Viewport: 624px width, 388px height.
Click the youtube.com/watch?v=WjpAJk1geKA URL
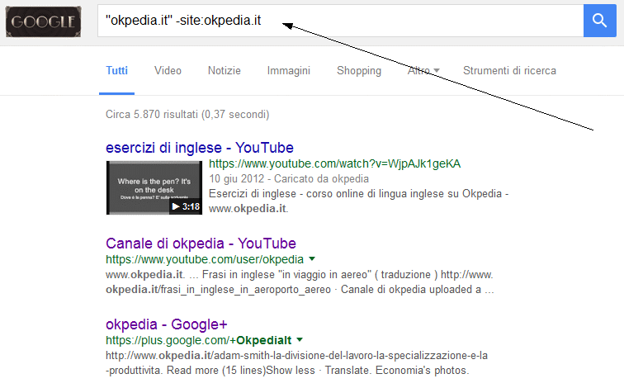[x=334, y=164]
